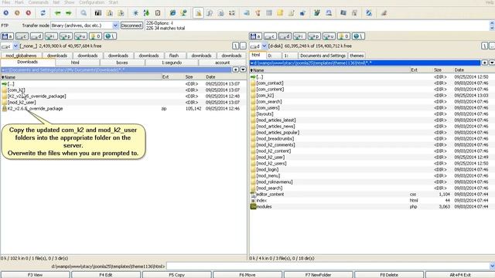Open the right panel drive dropdown
Image resolution: width=495 pixels, height=278 pixels.
point(265,46)
